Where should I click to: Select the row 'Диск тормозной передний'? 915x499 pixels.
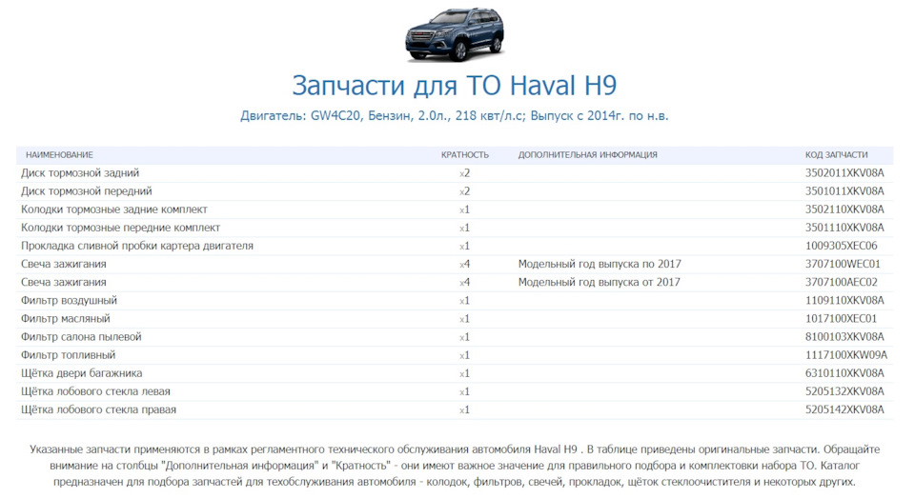455,191
